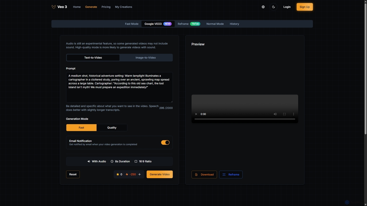Screen dimensions: 367x206
Task: Select Fast generation mode
Action: pos(81,128)
